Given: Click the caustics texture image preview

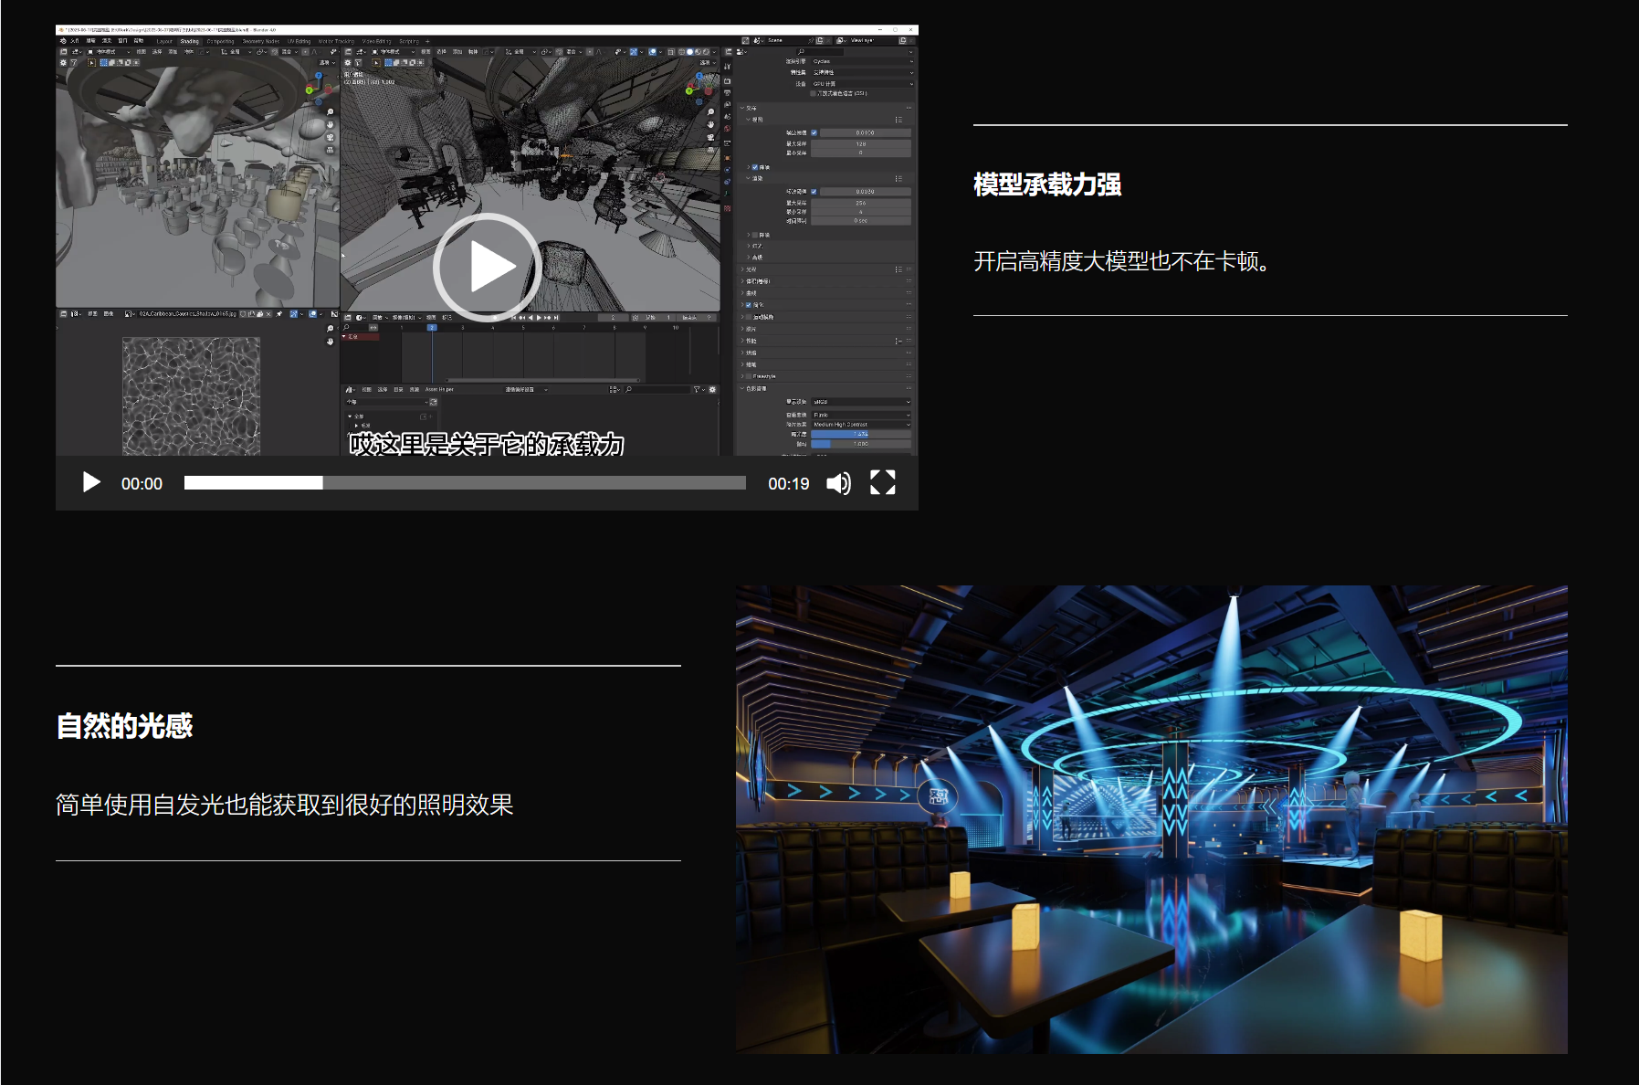Looking at the screenshot, I should click(x=191, y=395).
